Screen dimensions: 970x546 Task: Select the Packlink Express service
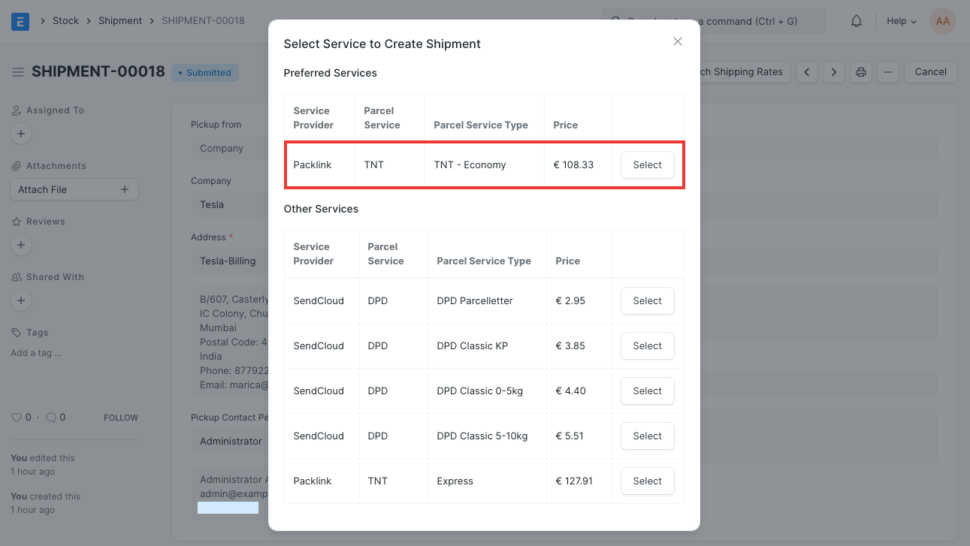point(647,481)
